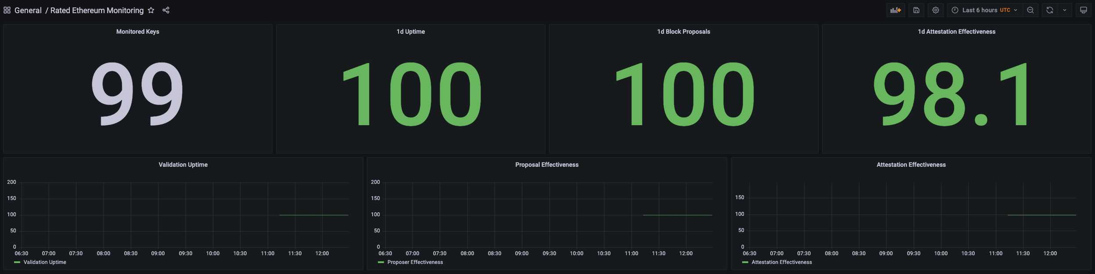Zoom out the time range
1095x274 pixels.
click(x=1030, y=10)
